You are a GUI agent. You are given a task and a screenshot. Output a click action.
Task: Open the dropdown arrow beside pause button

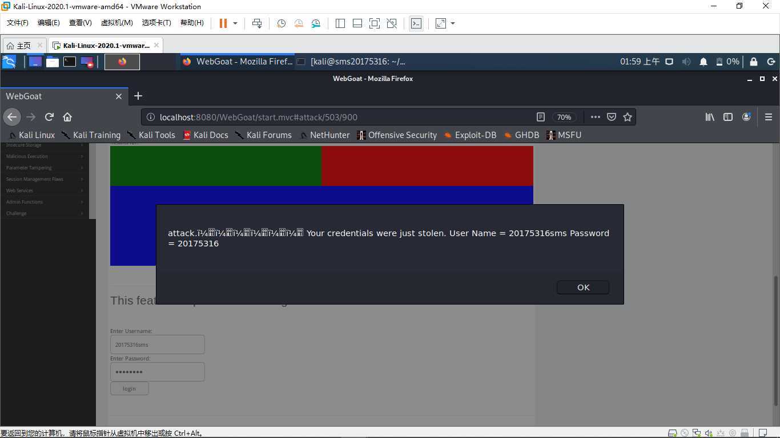pos(235,23)
